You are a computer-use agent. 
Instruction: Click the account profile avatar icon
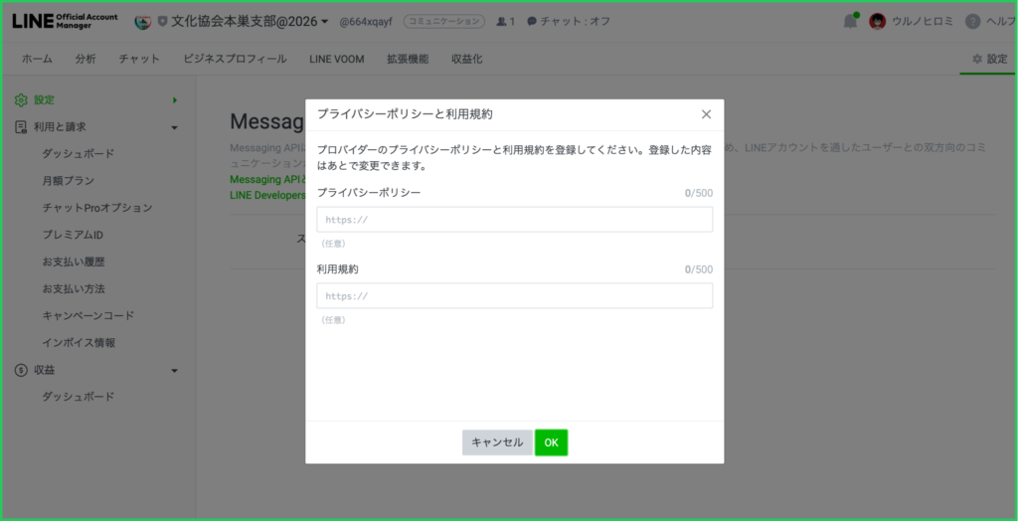point(142,22)
